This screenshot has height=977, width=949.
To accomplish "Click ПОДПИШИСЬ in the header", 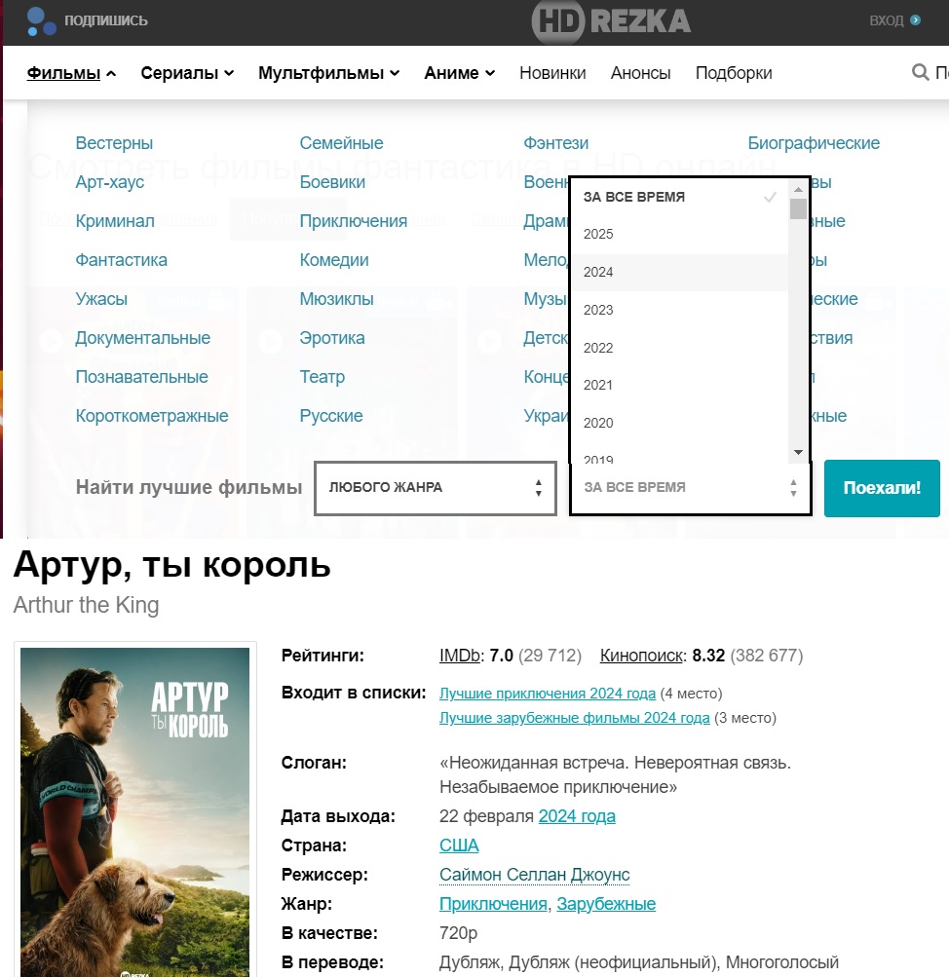I will coord(106,20).
